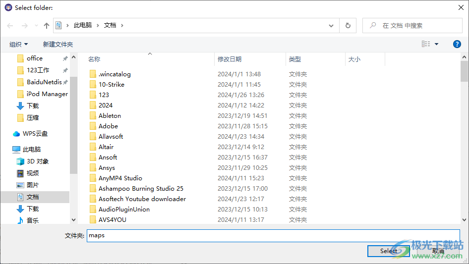Click the 2023/12/19 14:51 date cell

[x=242, y=116]
